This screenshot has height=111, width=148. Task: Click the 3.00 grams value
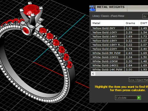pos(129,69)
